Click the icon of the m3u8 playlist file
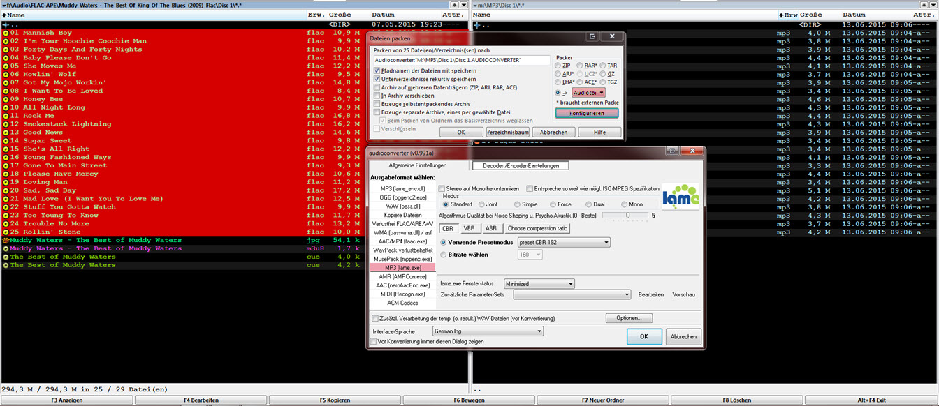Screen dimensions: 939x406 6,248
